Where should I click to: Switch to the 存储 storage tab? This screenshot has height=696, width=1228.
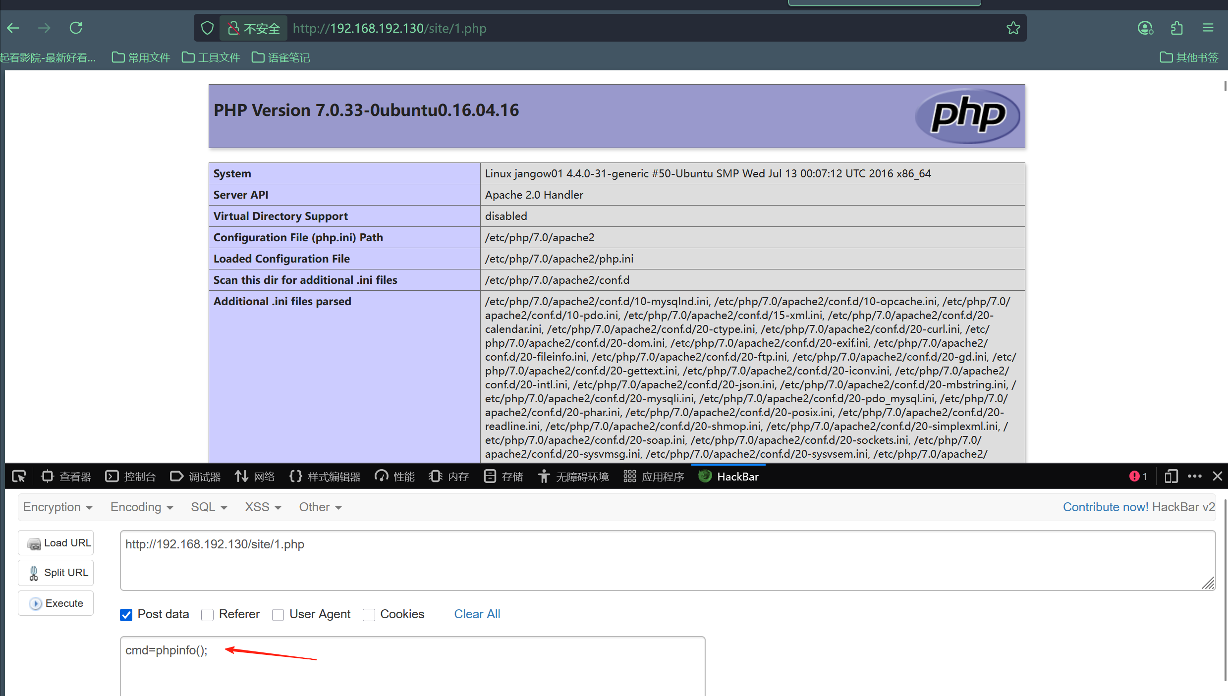(503, 477)
